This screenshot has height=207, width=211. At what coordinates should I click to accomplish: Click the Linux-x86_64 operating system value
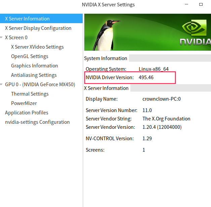(154, 69)
